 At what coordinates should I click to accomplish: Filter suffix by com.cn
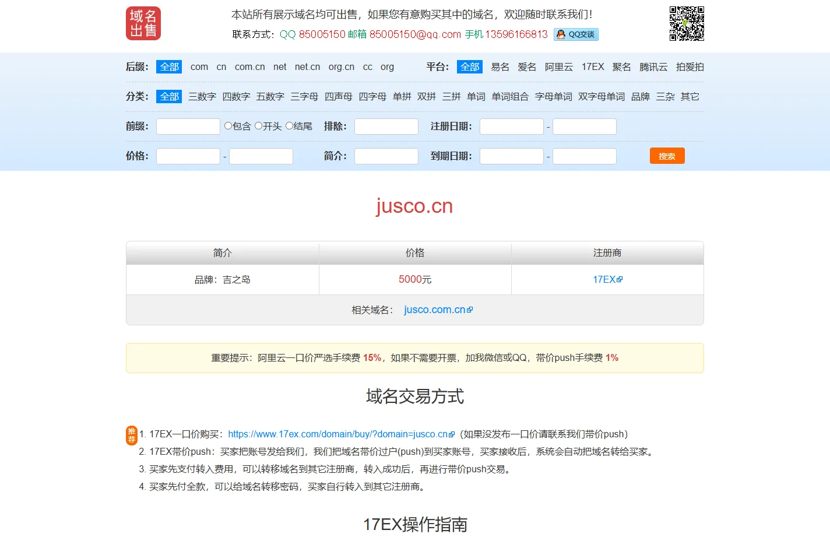coord(250,67)
